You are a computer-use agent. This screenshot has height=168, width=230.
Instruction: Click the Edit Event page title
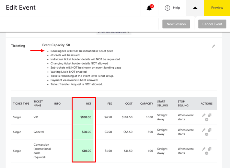(x=21, y=8)
